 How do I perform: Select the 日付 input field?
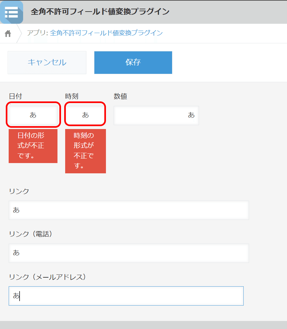tap(33, 115)
